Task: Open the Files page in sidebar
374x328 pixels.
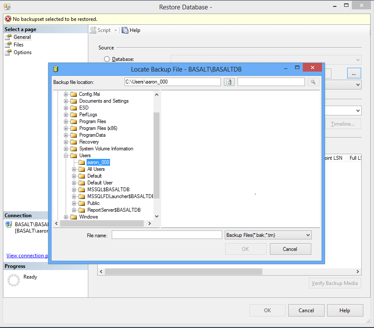Action: (x=18, y=45)
